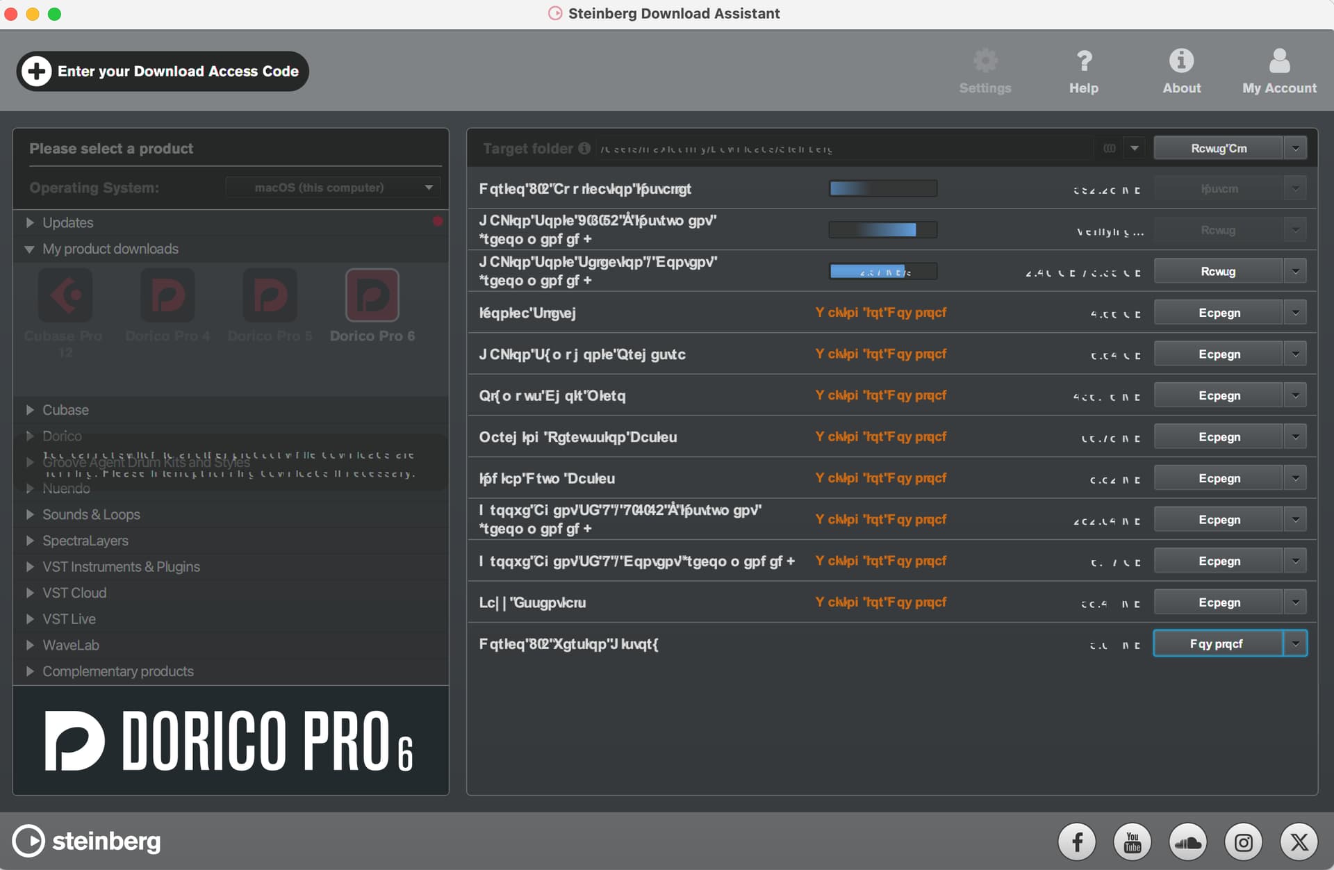Click the steinberg logo in the footer
1334x870 pixels.
click(87, 841)
